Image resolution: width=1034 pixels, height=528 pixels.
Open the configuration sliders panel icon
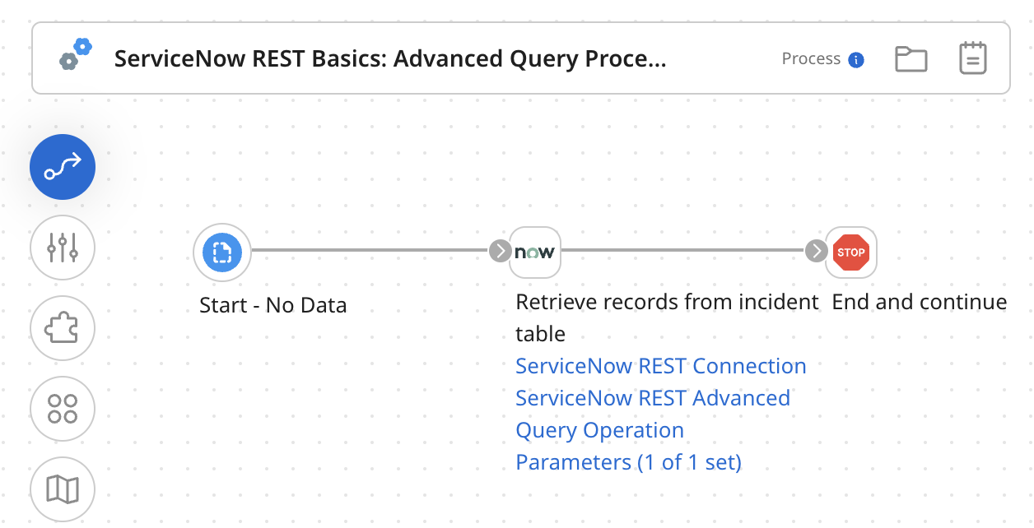pyautogui.click(x=62, y=248)
